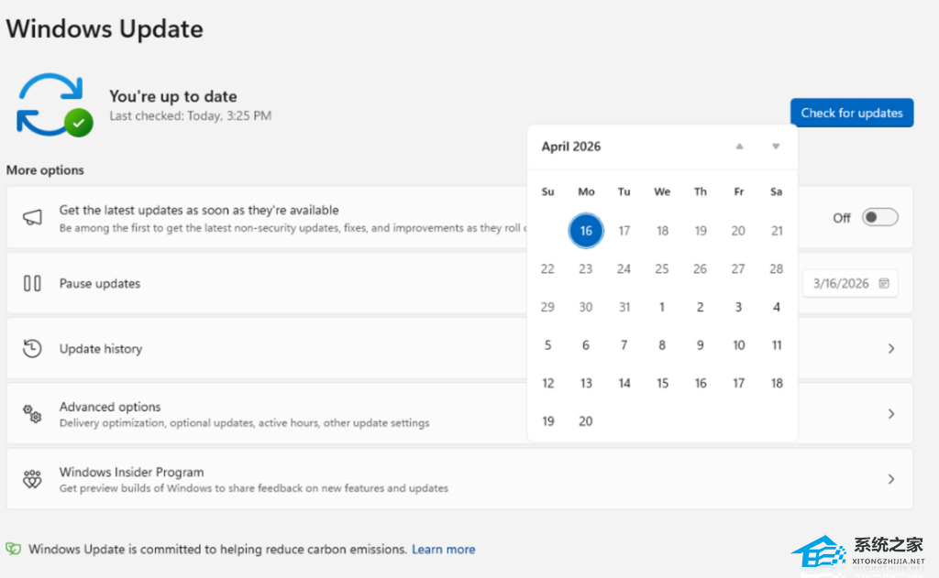
Task: Click the Check for updates button
Action: [x=852, y=113]
